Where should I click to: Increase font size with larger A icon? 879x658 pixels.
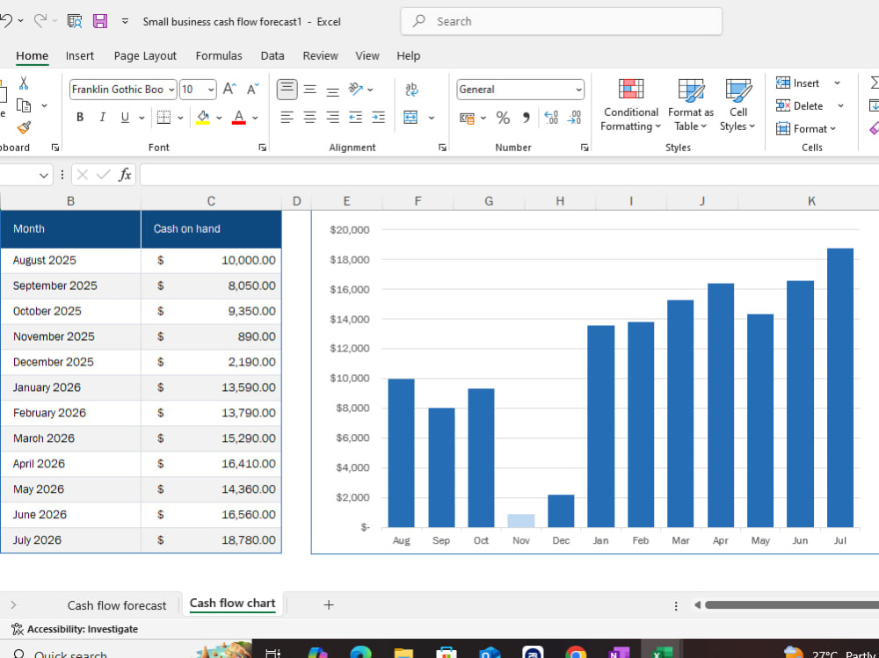pyautogui.click(x=229, y=89)
